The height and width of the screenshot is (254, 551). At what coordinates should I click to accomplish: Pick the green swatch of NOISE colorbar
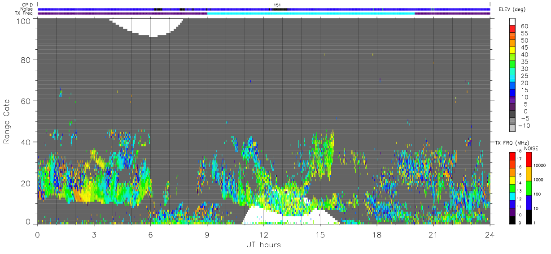(x=529, y=188)
